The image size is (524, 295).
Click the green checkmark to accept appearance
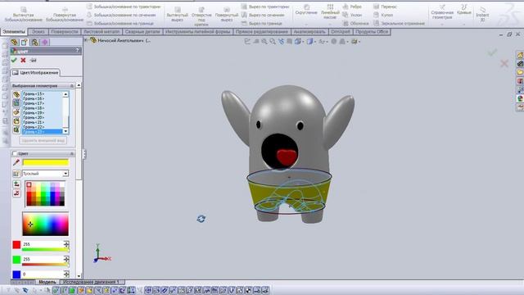click(14, 60)
